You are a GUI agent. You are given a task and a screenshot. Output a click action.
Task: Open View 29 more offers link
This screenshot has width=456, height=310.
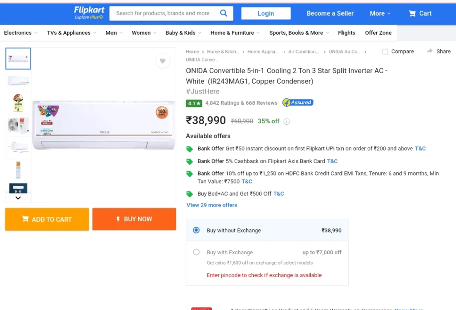[212, 205]
